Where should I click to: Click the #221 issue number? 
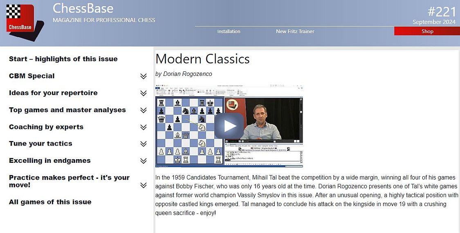(442, 11)
